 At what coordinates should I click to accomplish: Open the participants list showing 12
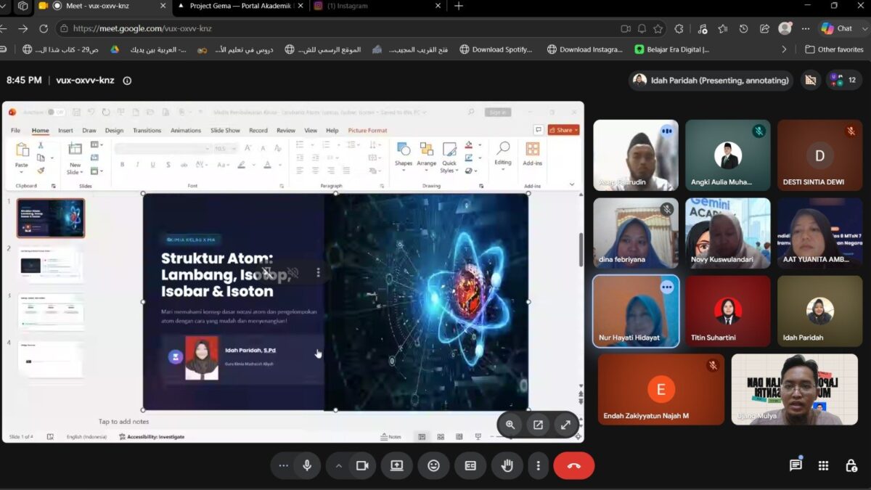pos(843,81)
